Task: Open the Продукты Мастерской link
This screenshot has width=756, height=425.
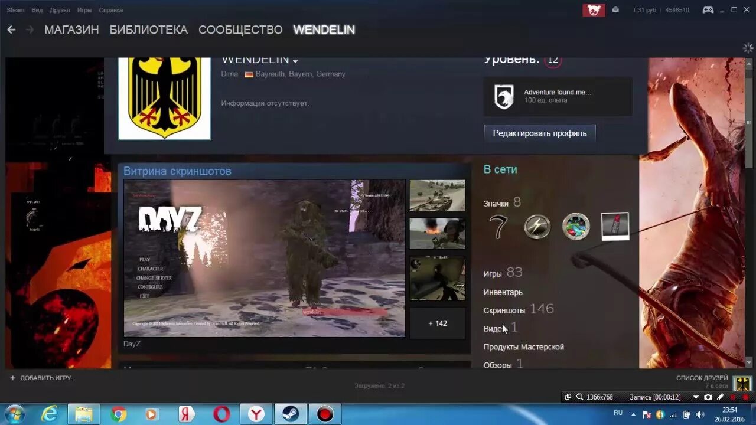Action: (x=524, y=347)
